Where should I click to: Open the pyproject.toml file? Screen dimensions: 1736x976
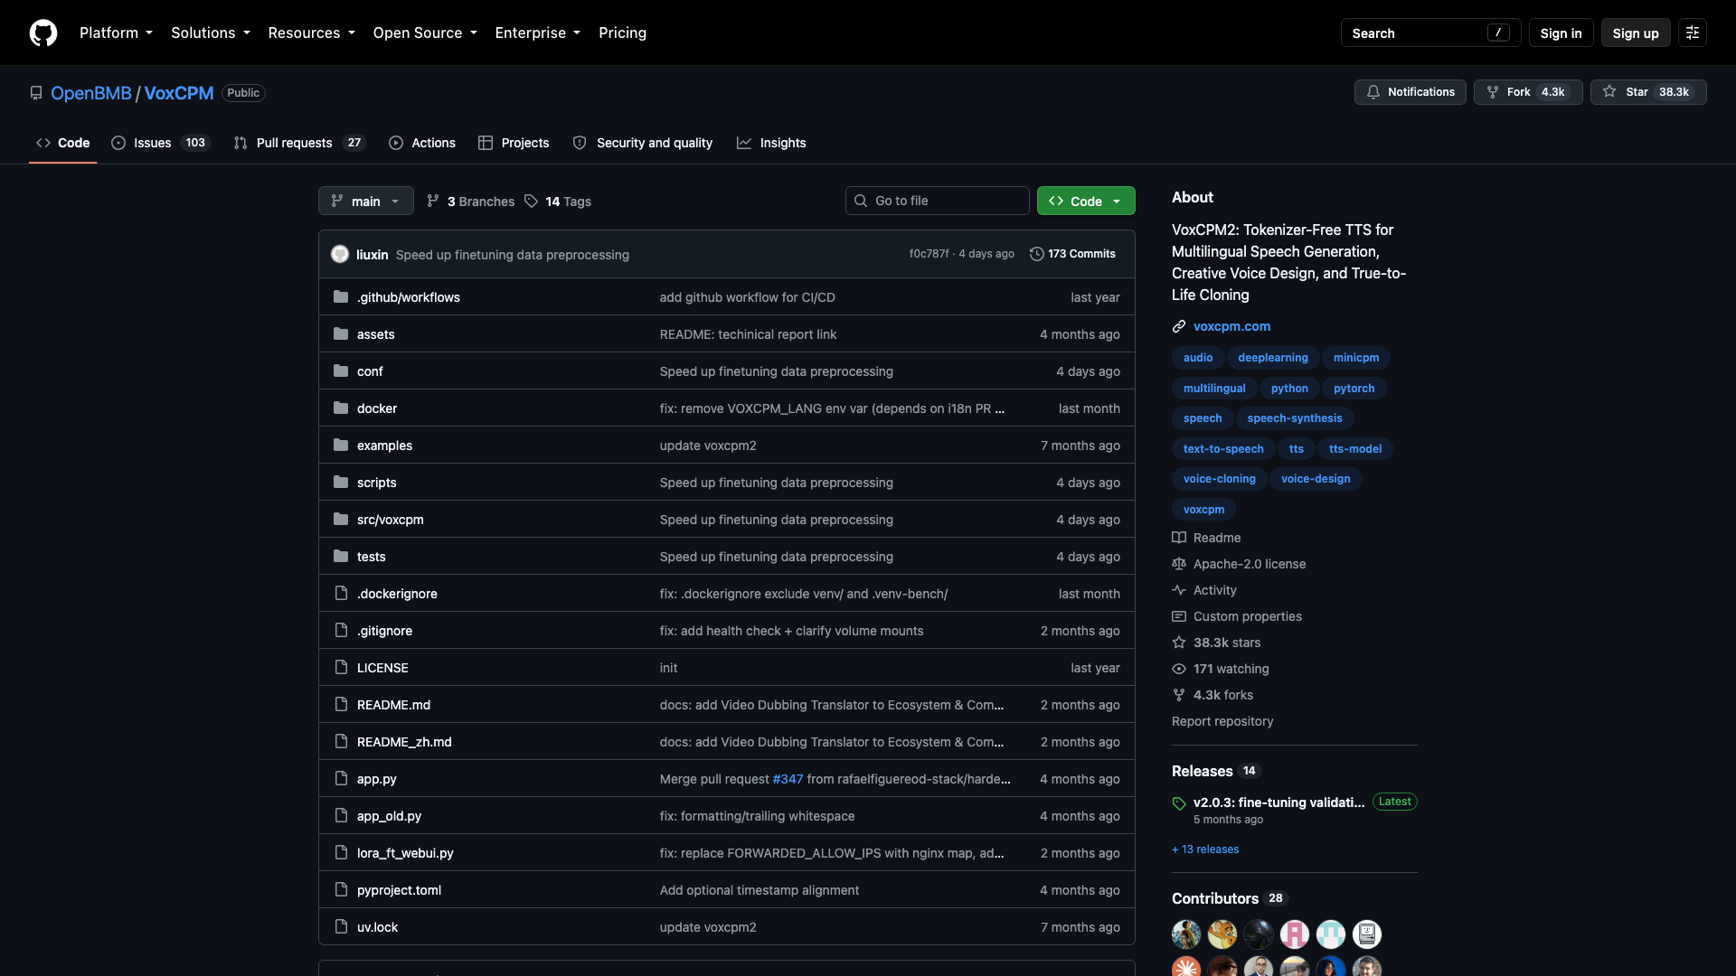(399, 890)
